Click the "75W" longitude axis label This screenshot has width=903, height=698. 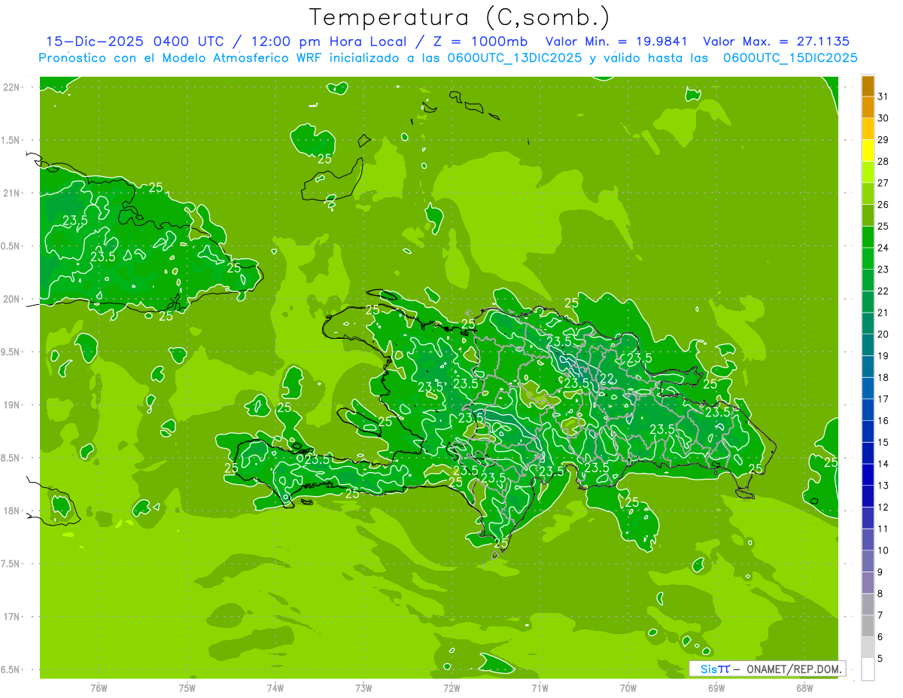click(187, 688)
